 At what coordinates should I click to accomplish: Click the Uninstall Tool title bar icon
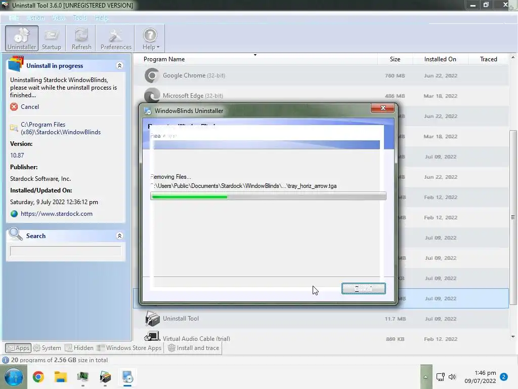tap(5, 5)
